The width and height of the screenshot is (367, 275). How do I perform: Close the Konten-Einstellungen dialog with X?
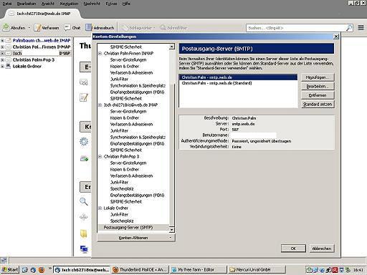(x=336, y=37)
